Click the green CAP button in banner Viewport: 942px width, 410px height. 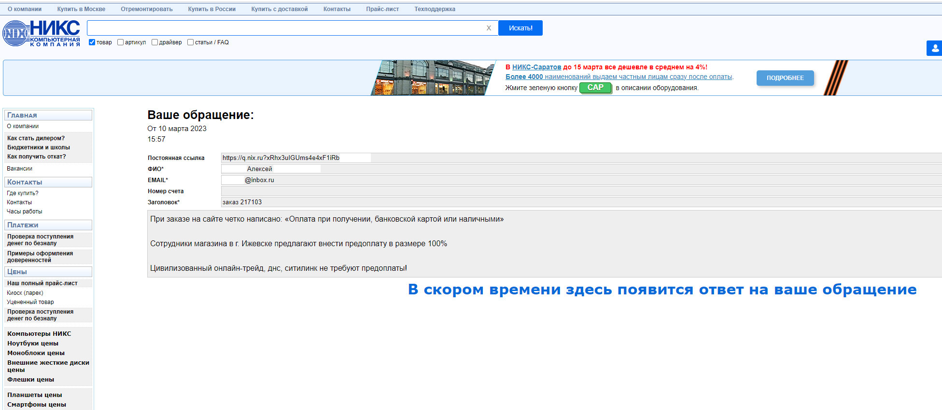(x=595, y=88)
